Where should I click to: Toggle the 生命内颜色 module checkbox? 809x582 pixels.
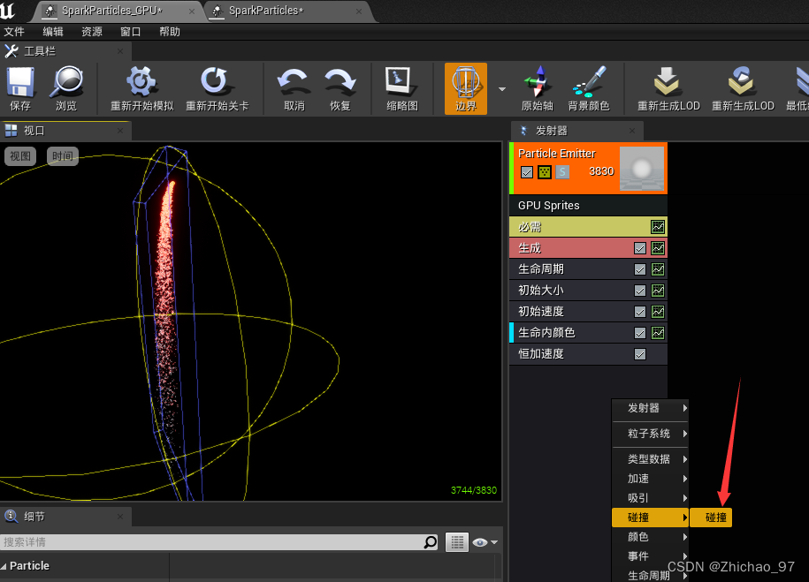pyautogui.click(x=640, y=333)
